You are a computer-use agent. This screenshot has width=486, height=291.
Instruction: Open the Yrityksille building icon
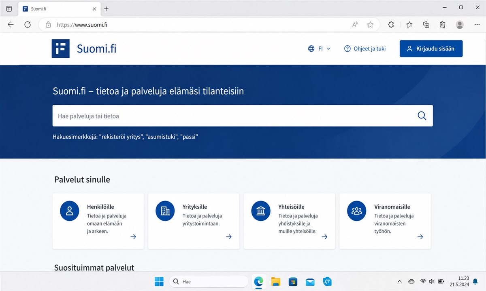point(165,211)
